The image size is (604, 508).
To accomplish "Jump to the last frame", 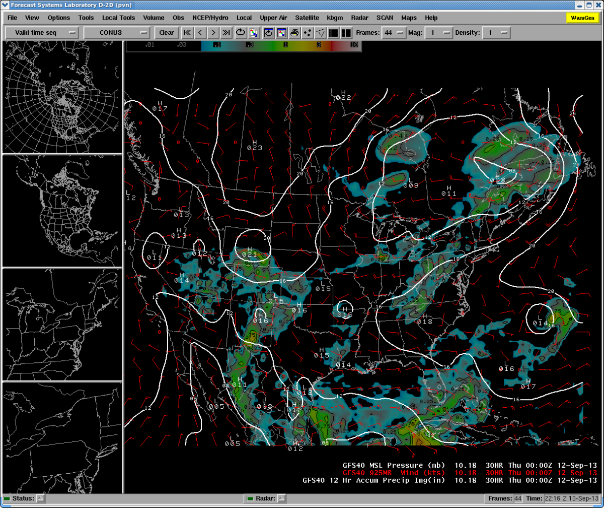I will tap(226, 33).
